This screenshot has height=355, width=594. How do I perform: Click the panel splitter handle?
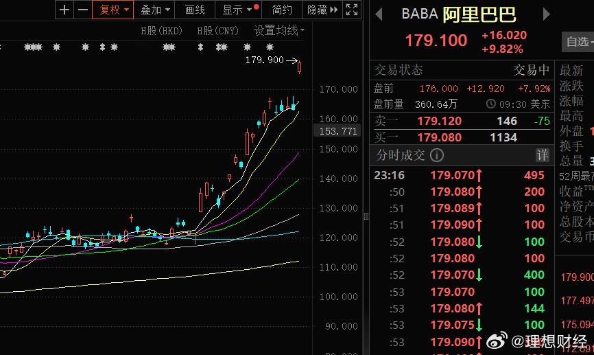[x=366, y=216]
